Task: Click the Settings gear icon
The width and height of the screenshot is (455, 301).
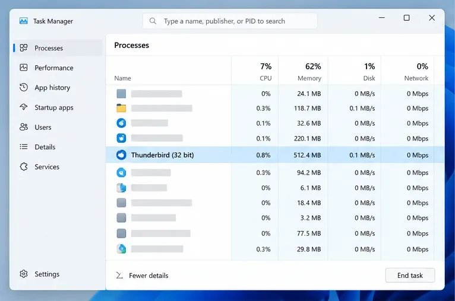Action: pos(24,274)
